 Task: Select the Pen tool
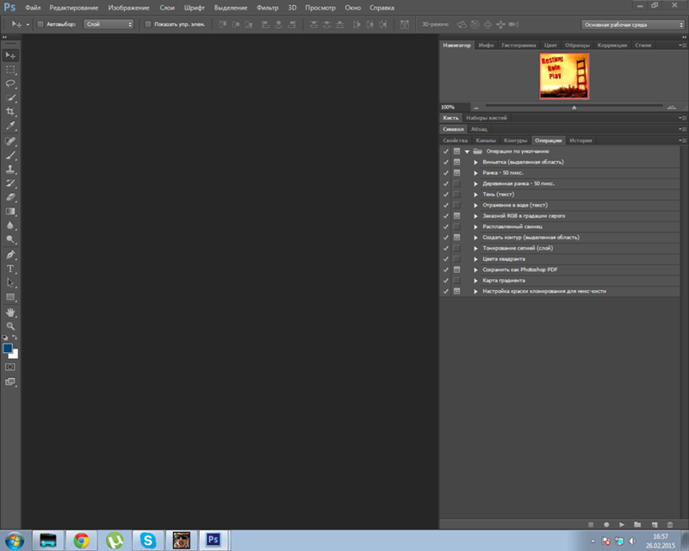click(x=11, y=255)
